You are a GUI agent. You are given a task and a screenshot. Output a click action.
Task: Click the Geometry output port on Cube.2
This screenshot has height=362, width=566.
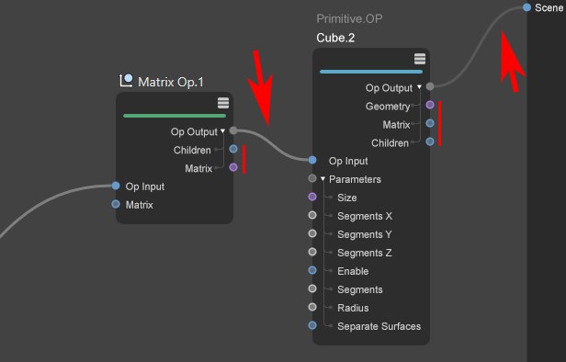(x=430, y=105)
